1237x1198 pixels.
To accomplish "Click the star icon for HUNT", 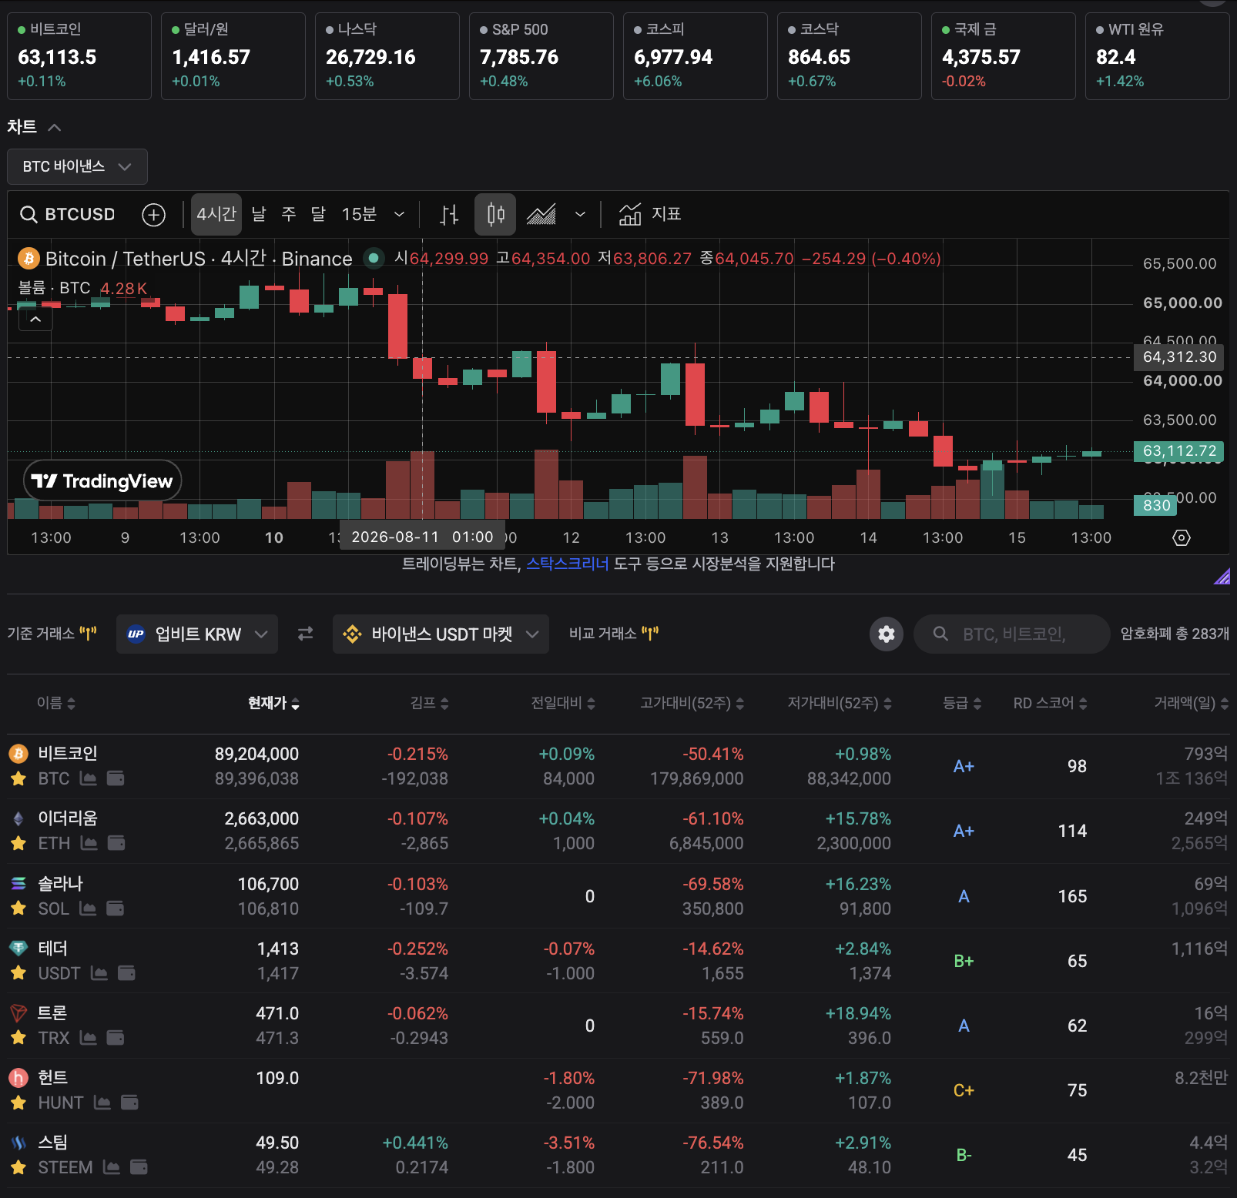I will [18, 1103].
